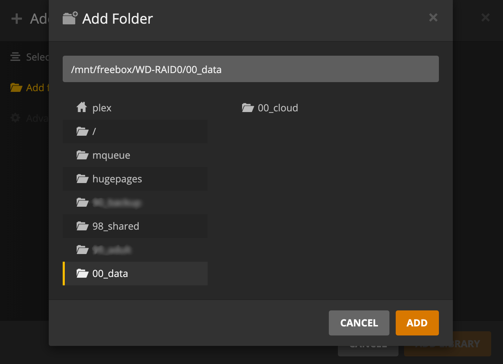
Task: Switch to the Advanced sidebar section
Action: tap(35, 118)
